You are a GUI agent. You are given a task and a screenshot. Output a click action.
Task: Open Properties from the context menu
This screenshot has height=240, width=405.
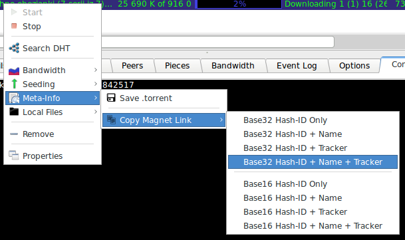[x=53, y=156]
